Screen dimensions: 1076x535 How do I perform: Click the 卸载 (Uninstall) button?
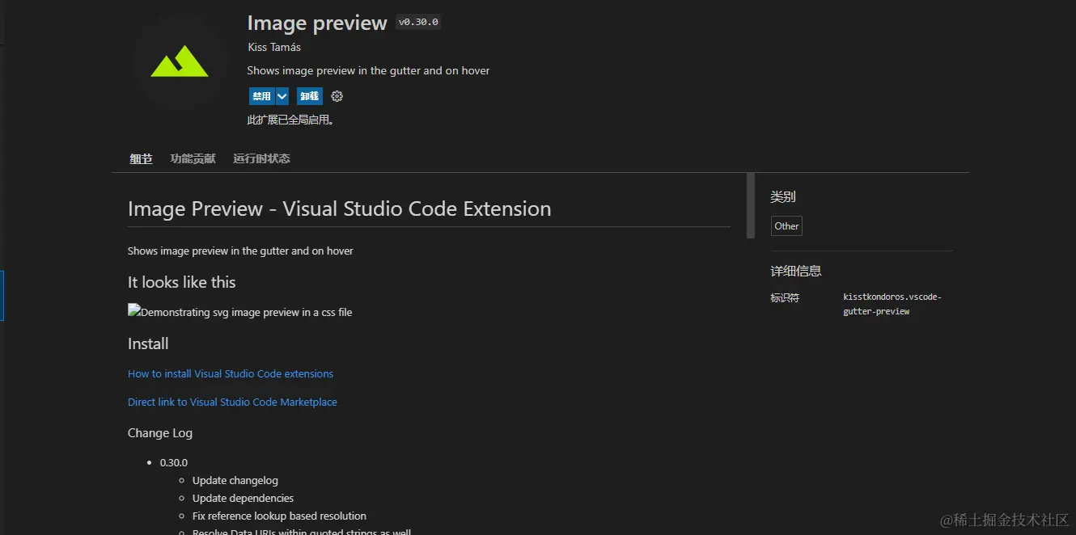[309, 96]
